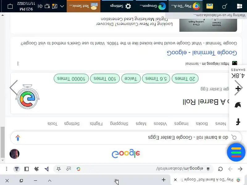Click the 20 Times chip
The height and width of the screenshot is (185, 247).
coord(185,78)
